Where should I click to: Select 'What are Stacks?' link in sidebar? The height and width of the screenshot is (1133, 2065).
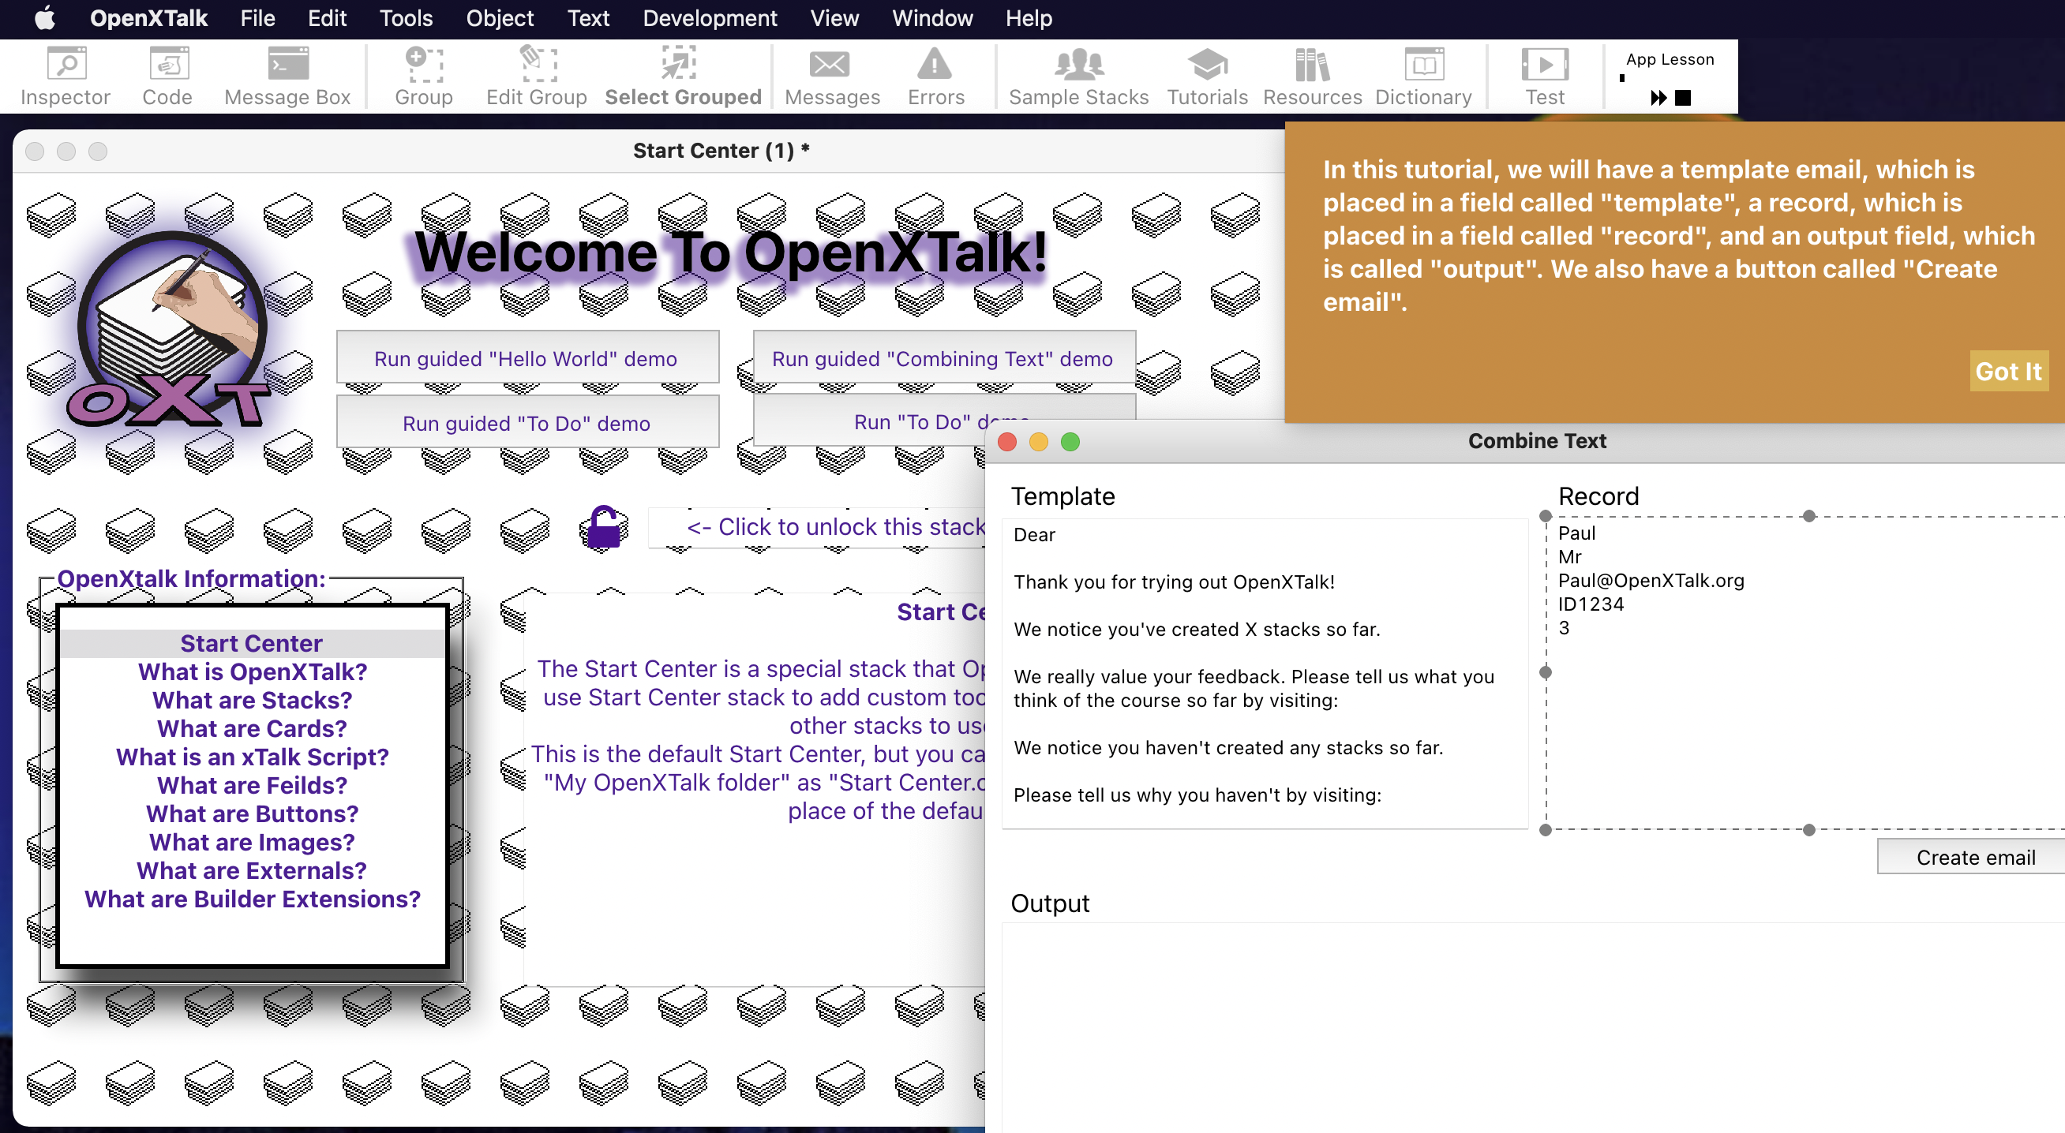pos(251,699)
